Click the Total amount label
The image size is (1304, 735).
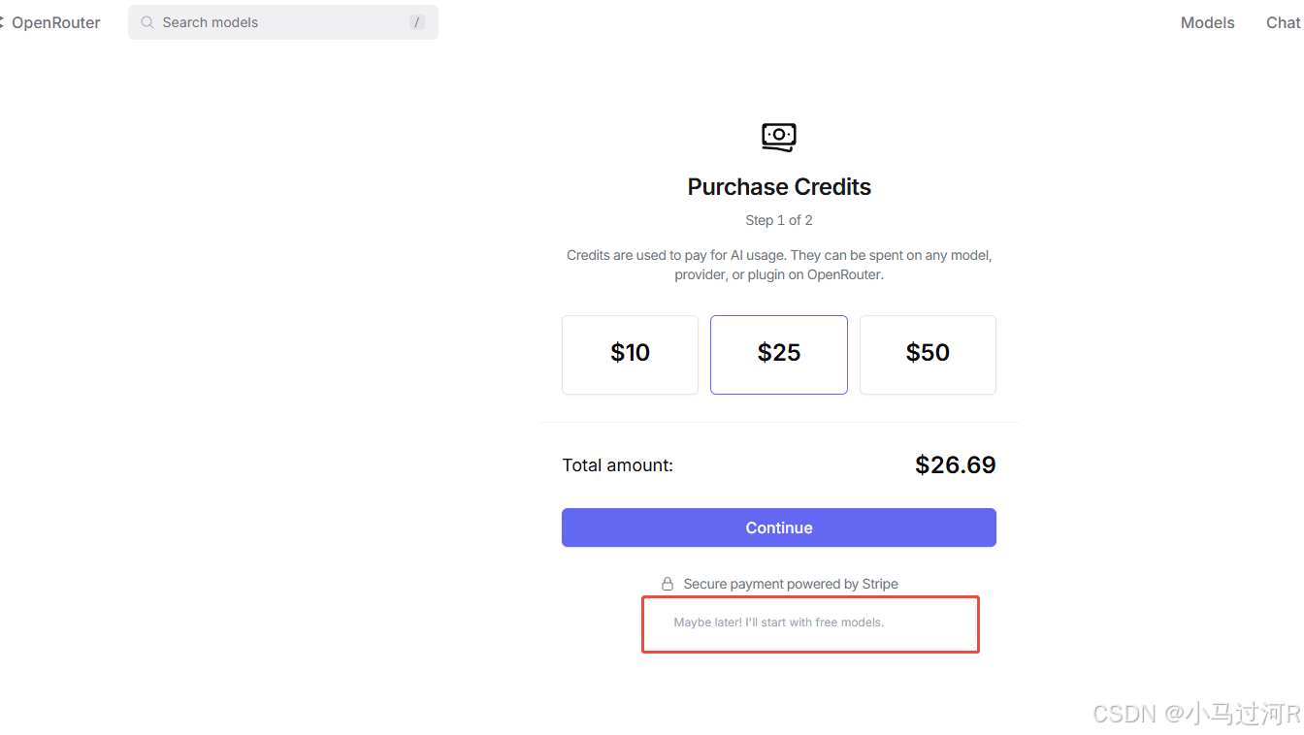618,465
